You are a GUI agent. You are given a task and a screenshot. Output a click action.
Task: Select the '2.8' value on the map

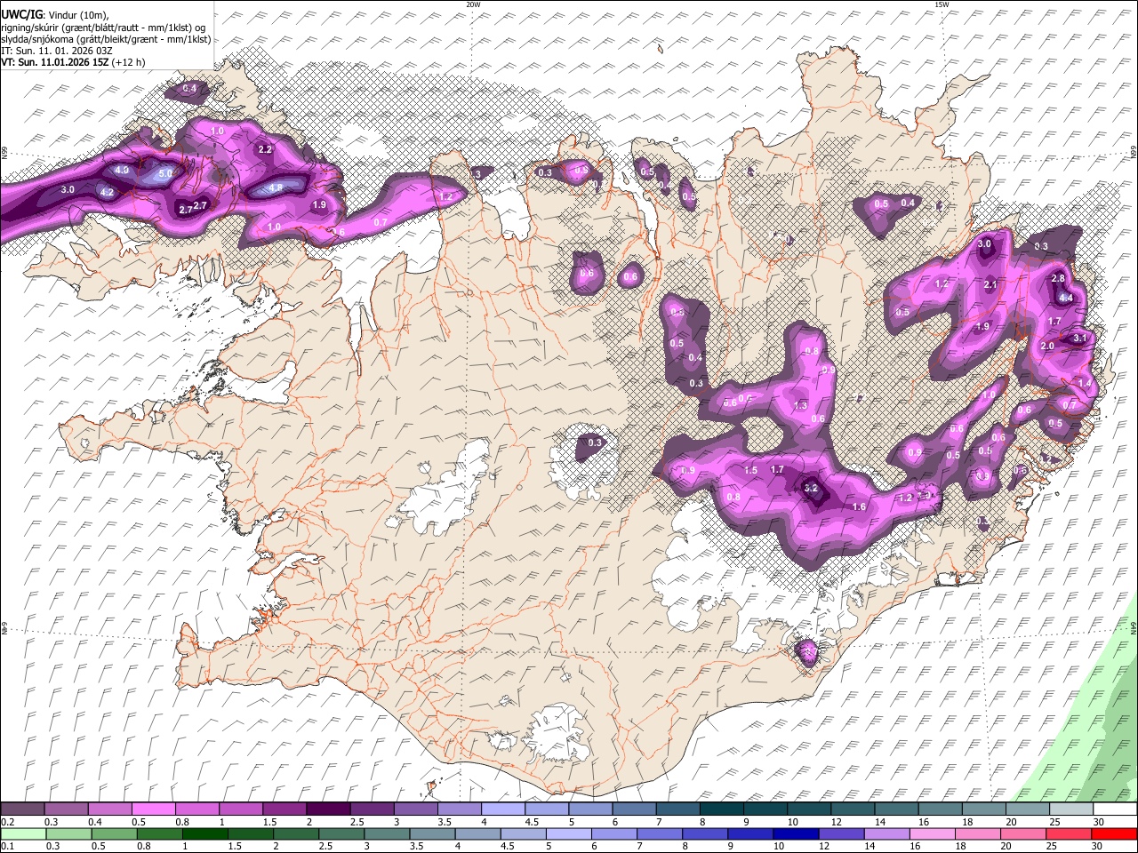[x=1058, y=278]
